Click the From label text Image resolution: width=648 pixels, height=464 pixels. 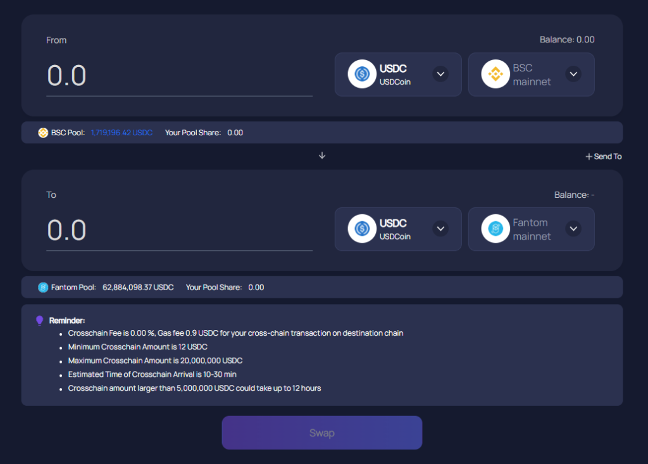(56, 40)
